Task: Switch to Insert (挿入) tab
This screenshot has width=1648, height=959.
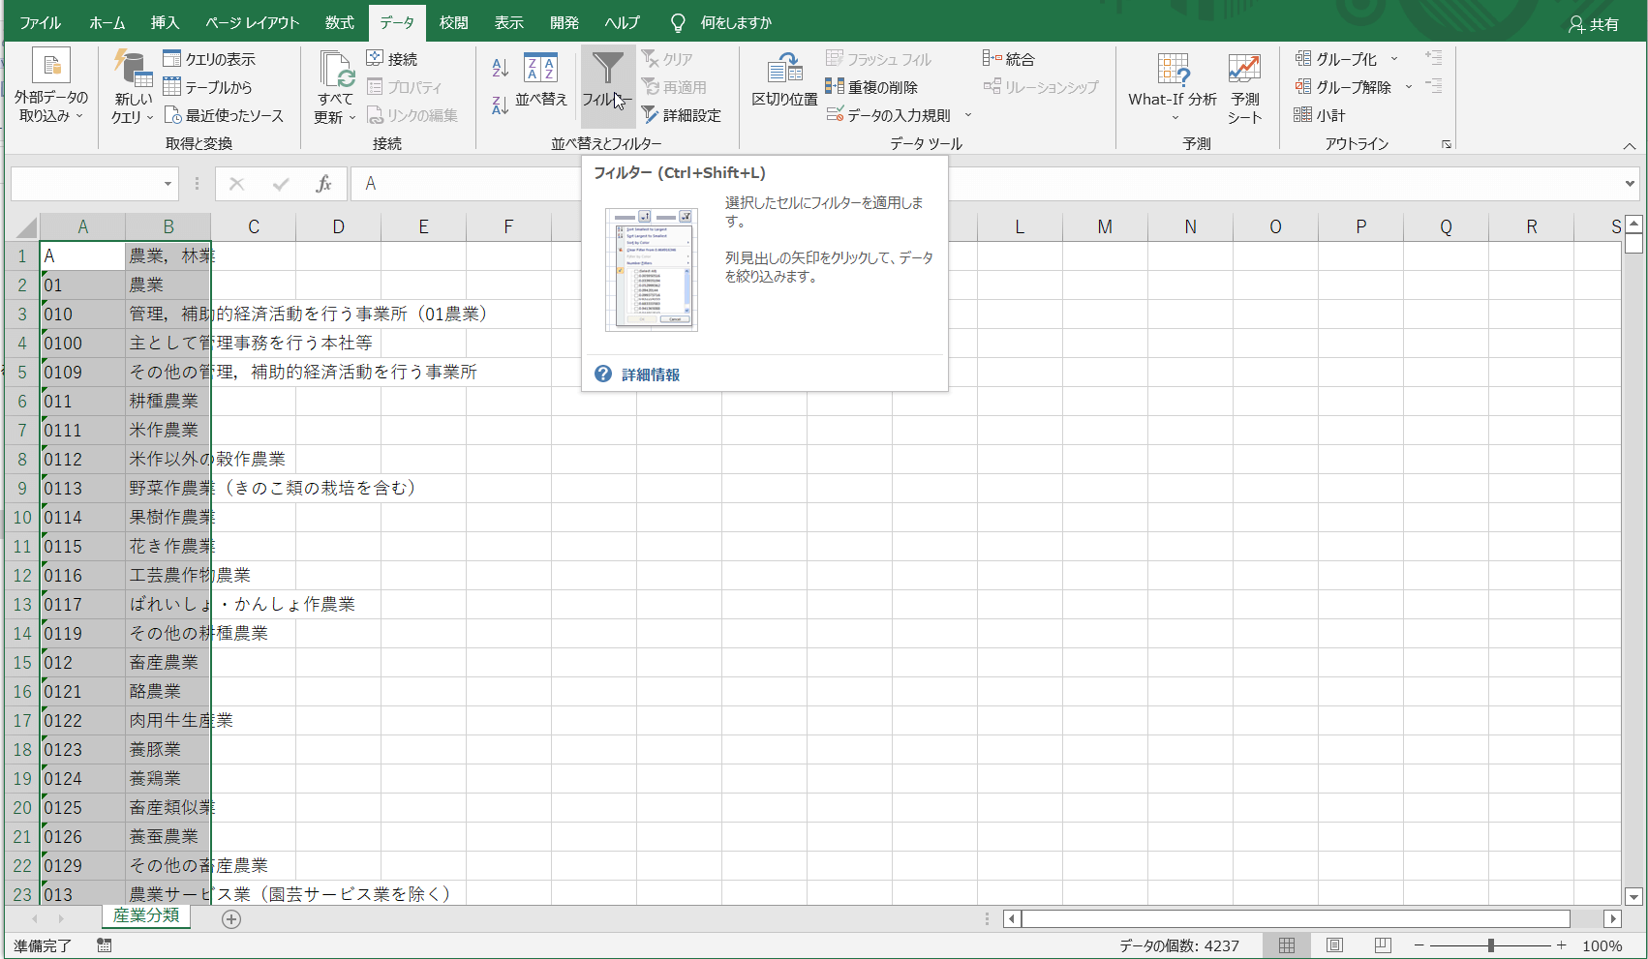Action: coord(165,22)
